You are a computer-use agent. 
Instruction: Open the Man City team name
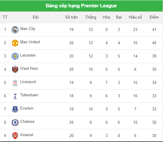[28, 29]
